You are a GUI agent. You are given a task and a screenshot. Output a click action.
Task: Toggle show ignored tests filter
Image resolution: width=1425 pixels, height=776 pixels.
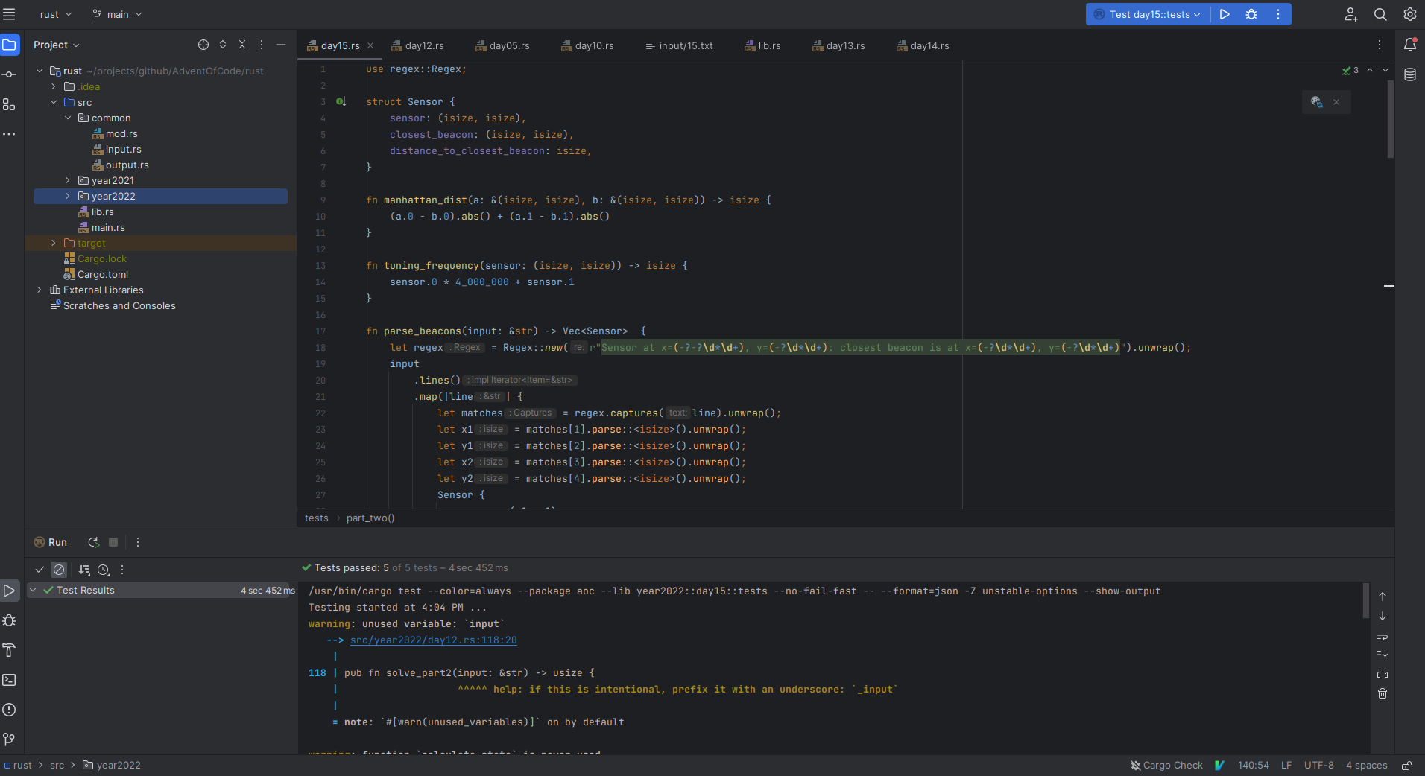coord(60,570)
